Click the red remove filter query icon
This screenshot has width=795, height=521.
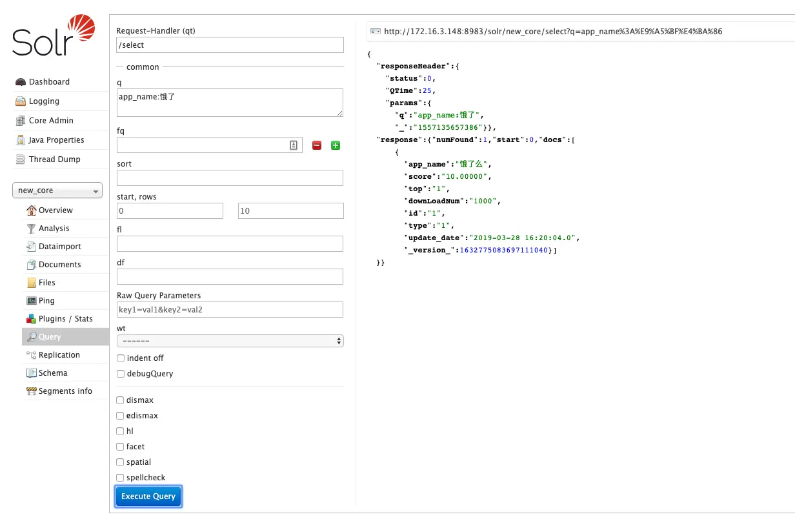[317, 145]
